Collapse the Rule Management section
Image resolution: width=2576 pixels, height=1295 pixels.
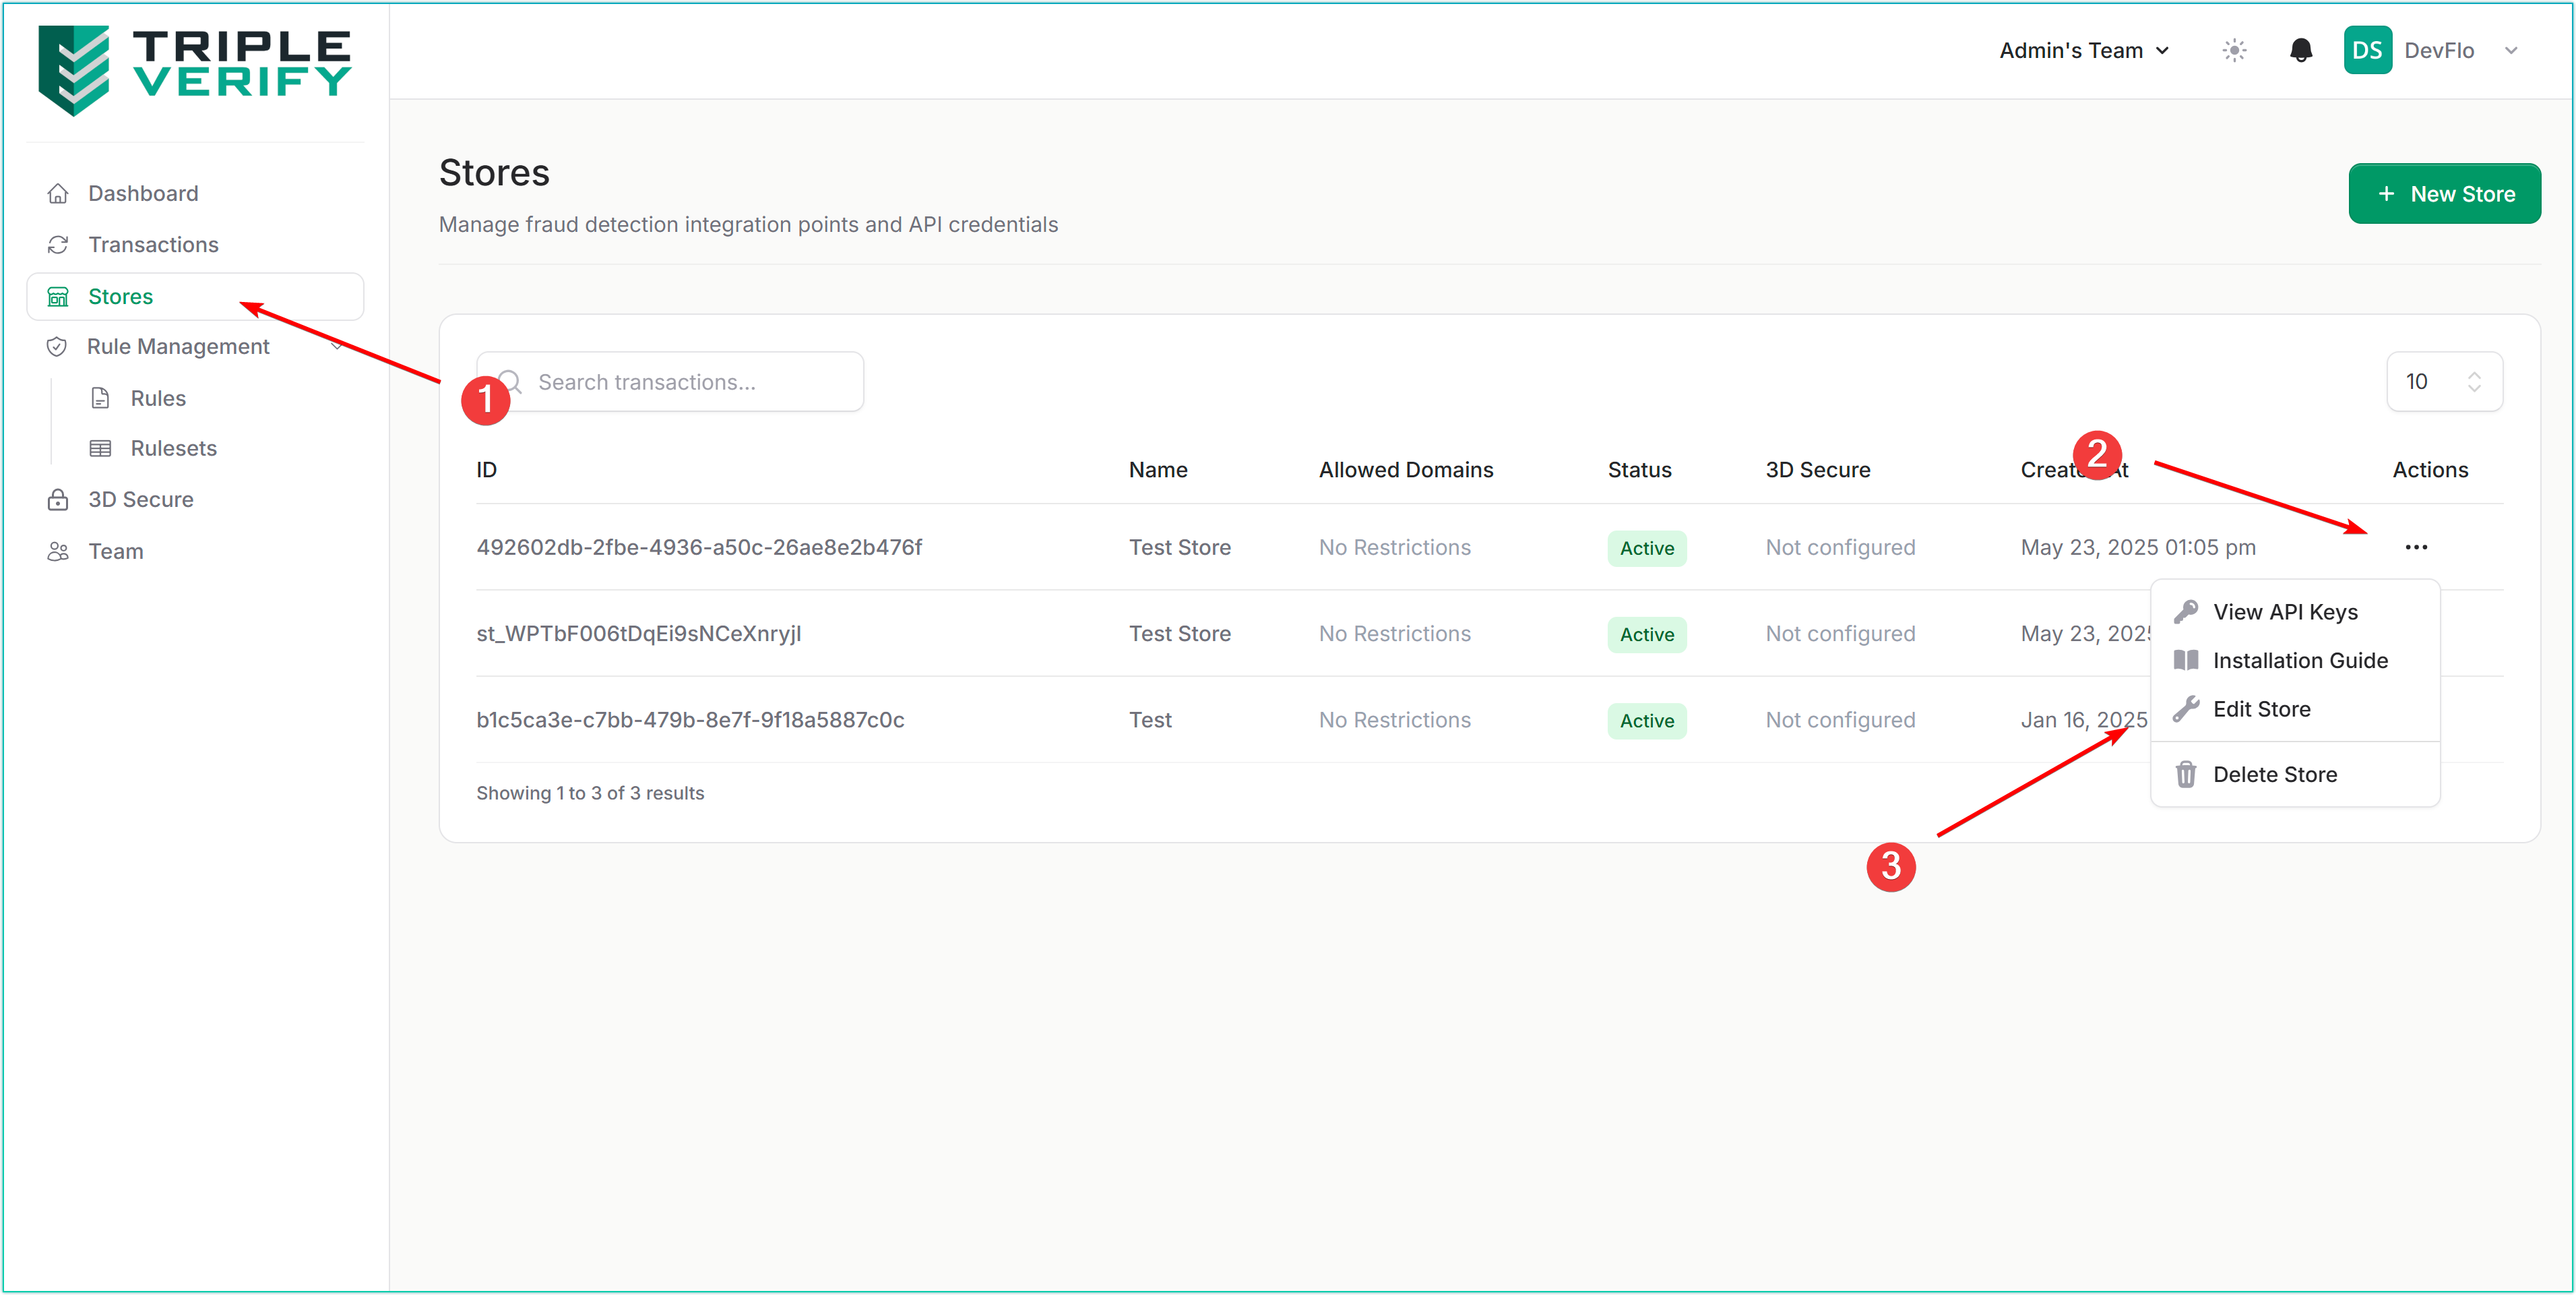pos(337,347)
